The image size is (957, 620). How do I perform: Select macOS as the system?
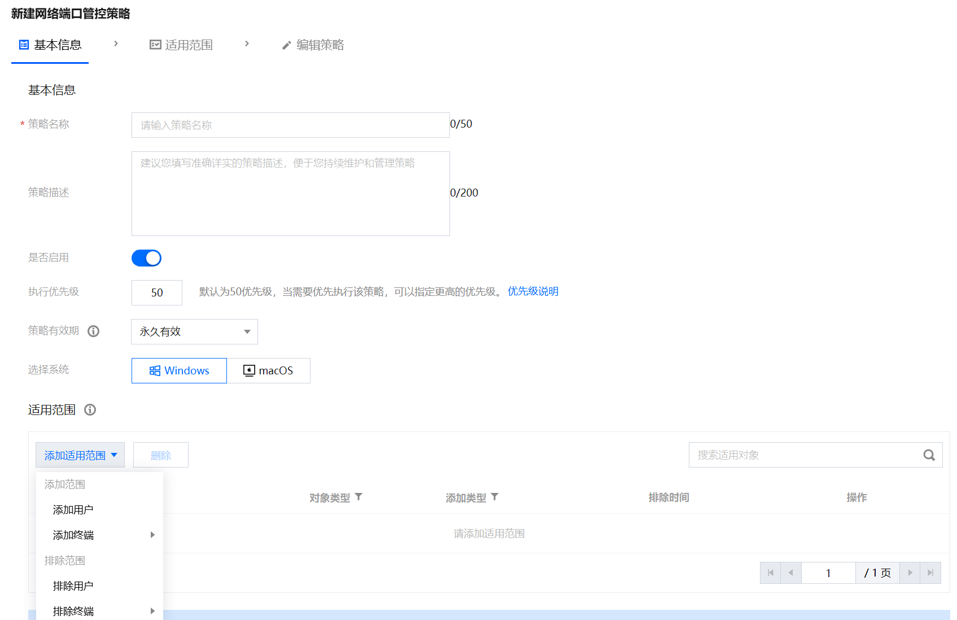(268, 370)
